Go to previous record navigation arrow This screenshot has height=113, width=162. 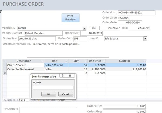coord(17,100)
